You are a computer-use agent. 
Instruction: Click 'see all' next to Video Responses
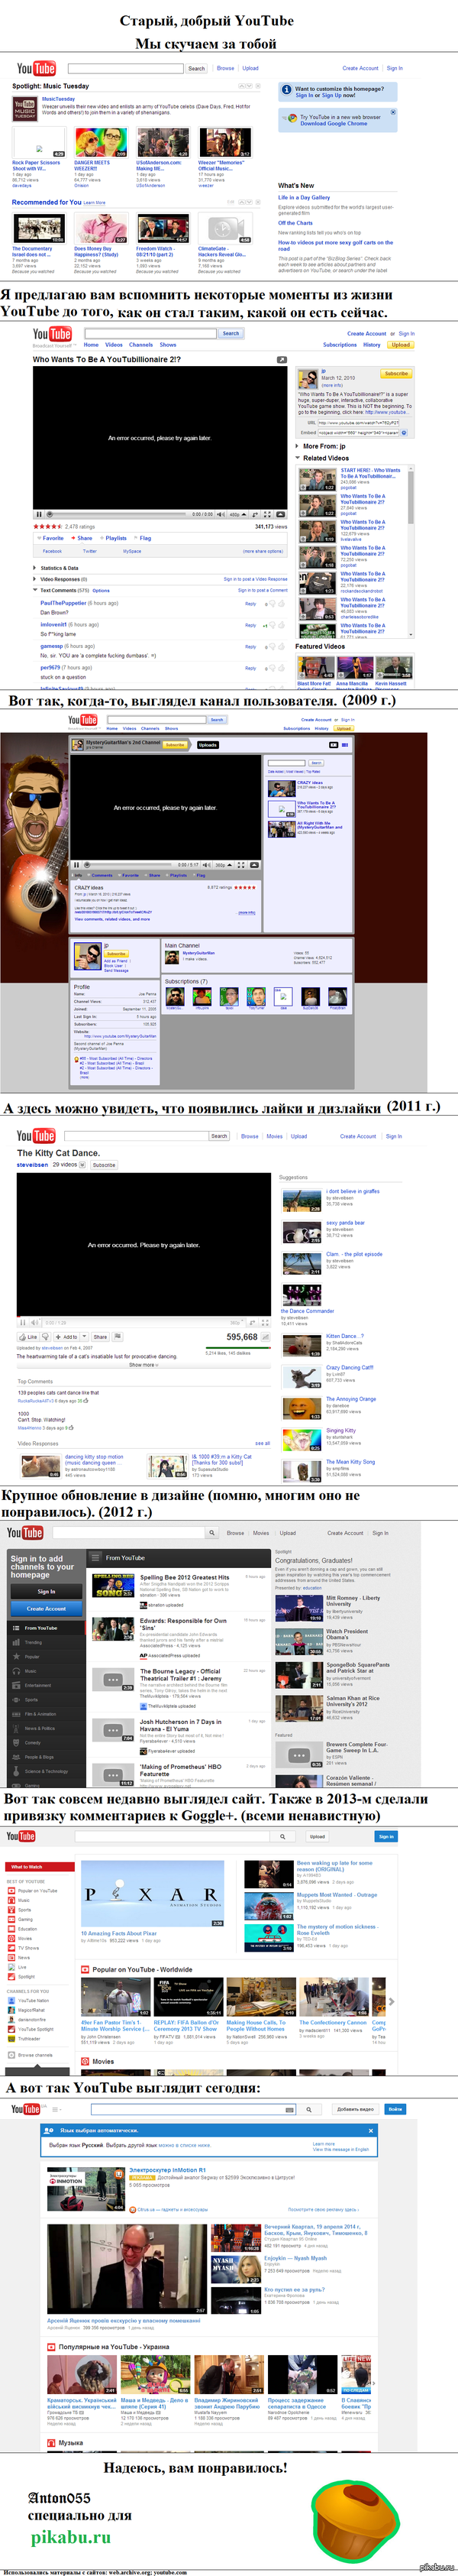(x=263, y=1443)
